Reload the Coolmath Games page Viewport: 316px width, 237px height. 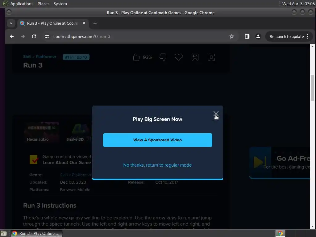coord(34,36)
